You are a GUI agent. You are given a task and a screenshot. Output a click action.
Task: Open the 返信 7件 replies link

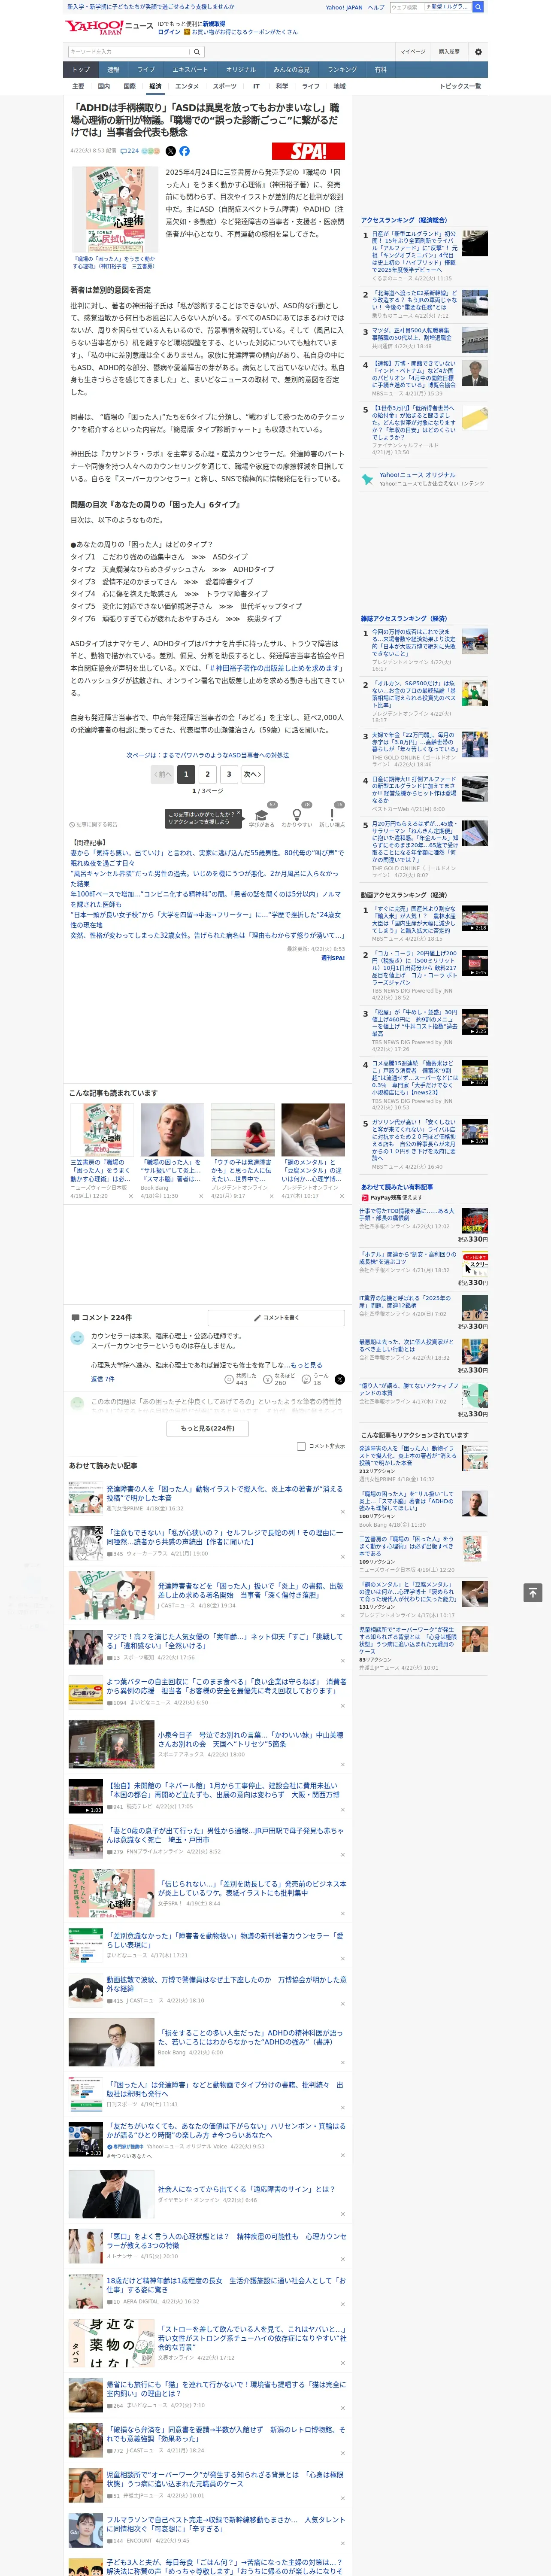click(x=103, y=1379)
